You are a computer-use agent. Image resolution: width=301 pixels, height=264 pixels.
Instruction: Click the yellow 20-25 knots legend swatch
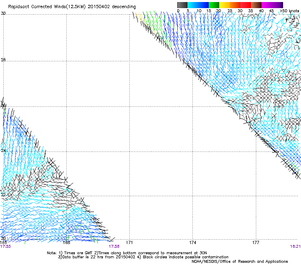(225, 5)
